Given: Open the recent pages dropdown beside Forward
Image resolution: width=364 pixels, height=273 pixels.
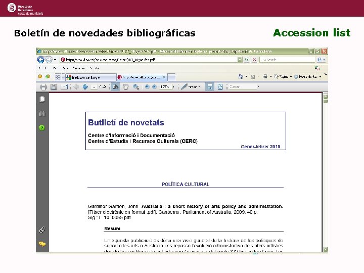Looking at the screenshot, I should click(x=55, y=60).
